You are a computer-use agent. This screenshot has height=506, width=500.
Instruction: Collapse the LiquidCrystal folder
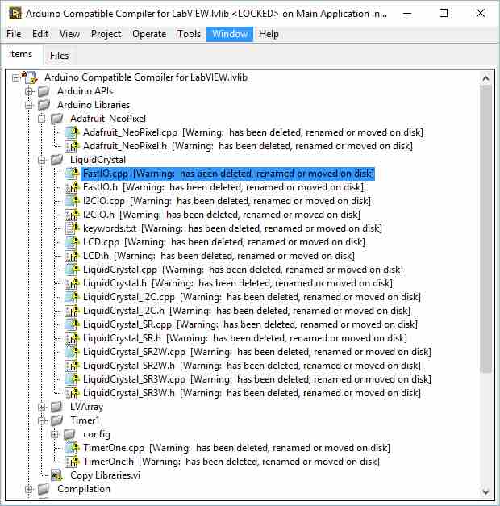tap(42, 160)
